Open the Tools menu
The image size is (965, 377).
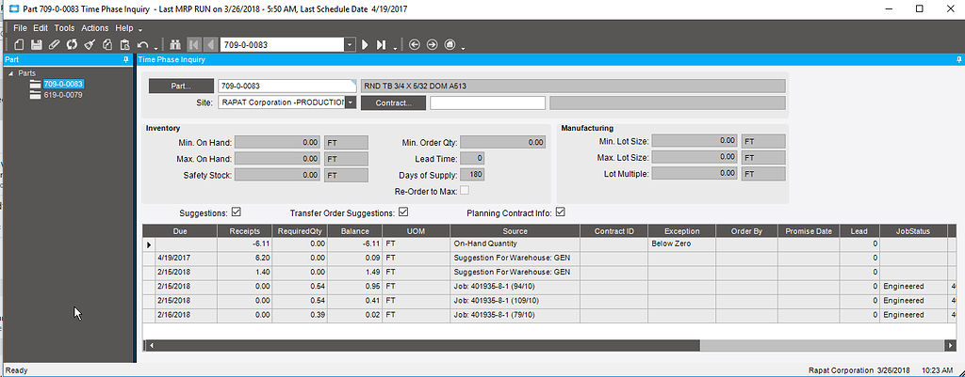click(64, 28)
